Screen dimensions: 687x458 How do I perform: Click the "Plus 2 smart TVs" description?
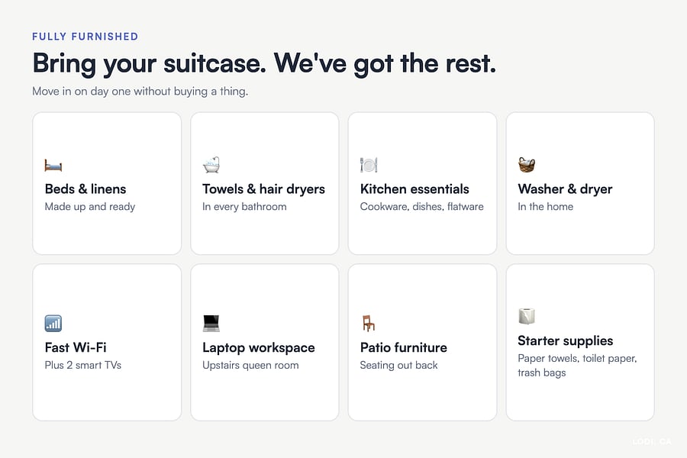click(x=82, y=365)
